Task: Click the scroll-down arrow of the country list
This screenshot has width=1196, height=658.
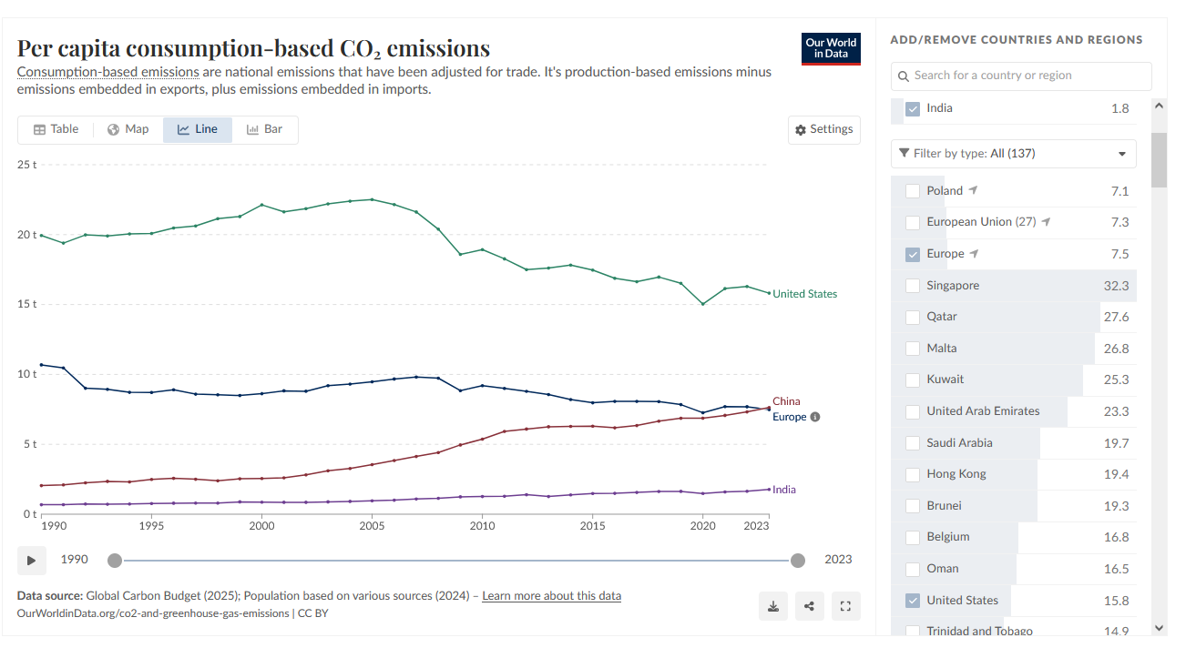Action: click(1159, 627)
